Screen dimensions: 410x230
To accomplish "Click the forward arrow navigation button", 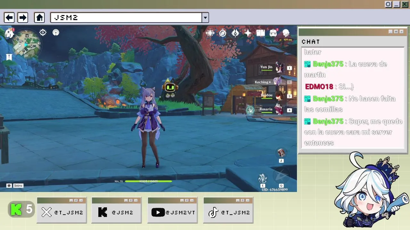I will (22, 18).
